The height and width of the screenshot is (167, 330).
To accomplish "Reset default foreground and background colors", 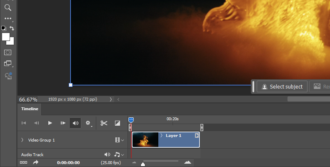I will [x=4, y=28].
